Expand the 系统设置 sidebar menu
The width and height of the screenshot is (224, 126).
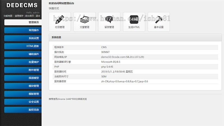(x=23, y=38)
